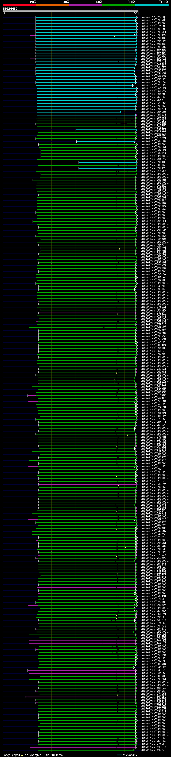Click the short cyan alignment bar for C6F9U6
The height and width of the screenshot is (757, 171).
point(79,112)
